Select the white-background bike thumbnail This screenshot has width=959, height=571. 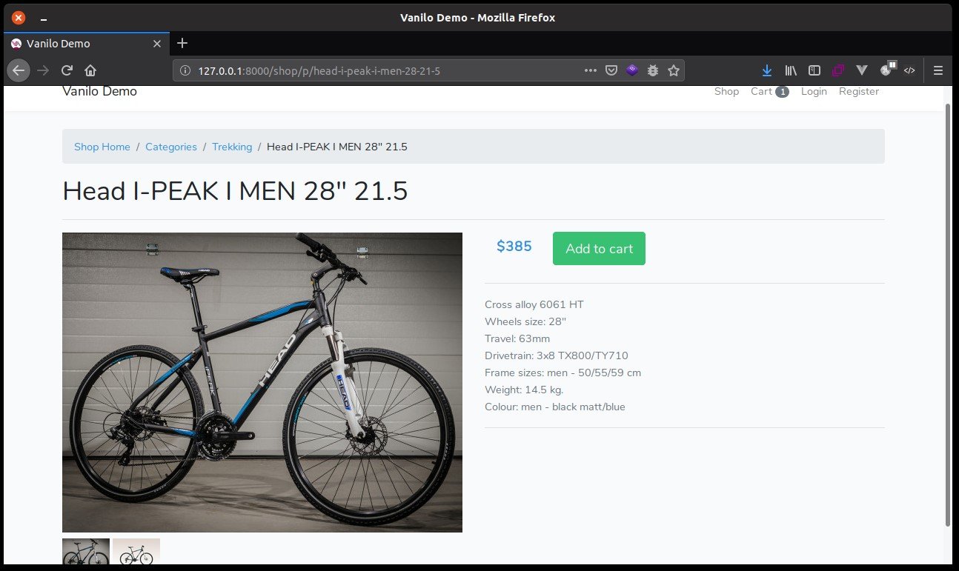(136, 552)
